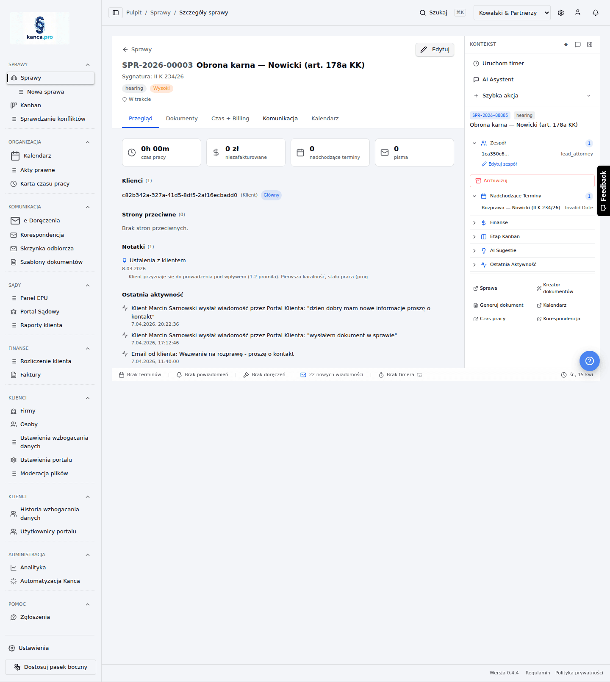Start the timer with Uruchom timer
The image size is (610, 682).
pos(503,64)
